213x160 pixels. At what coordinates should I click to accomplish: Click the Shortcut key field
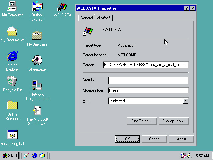[x=148, y=91]
